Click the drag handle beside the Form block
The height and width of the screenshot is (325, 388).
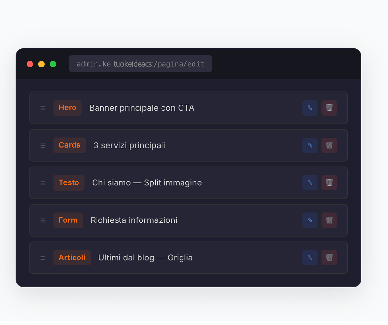[43, 220]
